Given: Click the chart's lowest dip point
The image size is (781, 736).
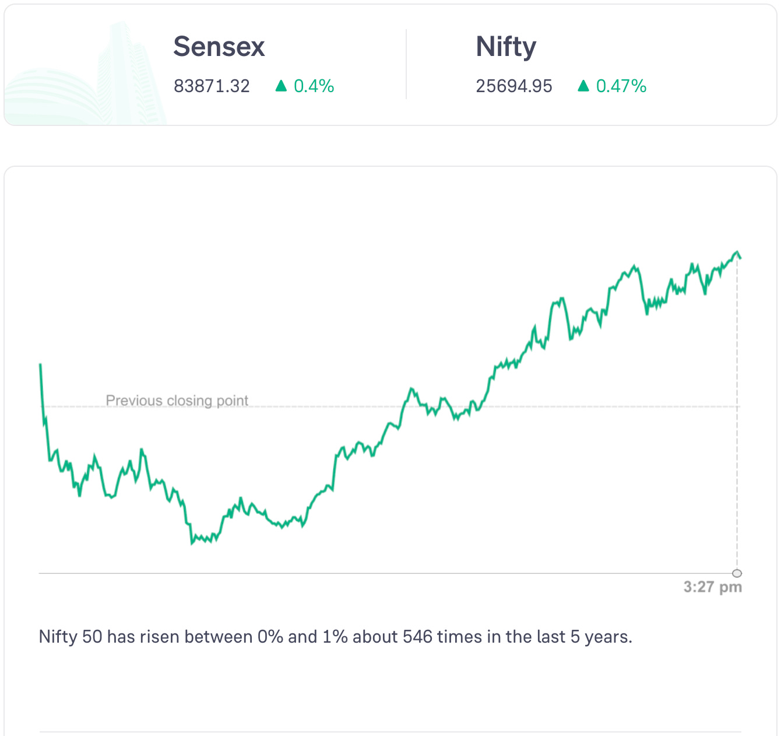Looking at the screenshot, I should click(192, 544).
